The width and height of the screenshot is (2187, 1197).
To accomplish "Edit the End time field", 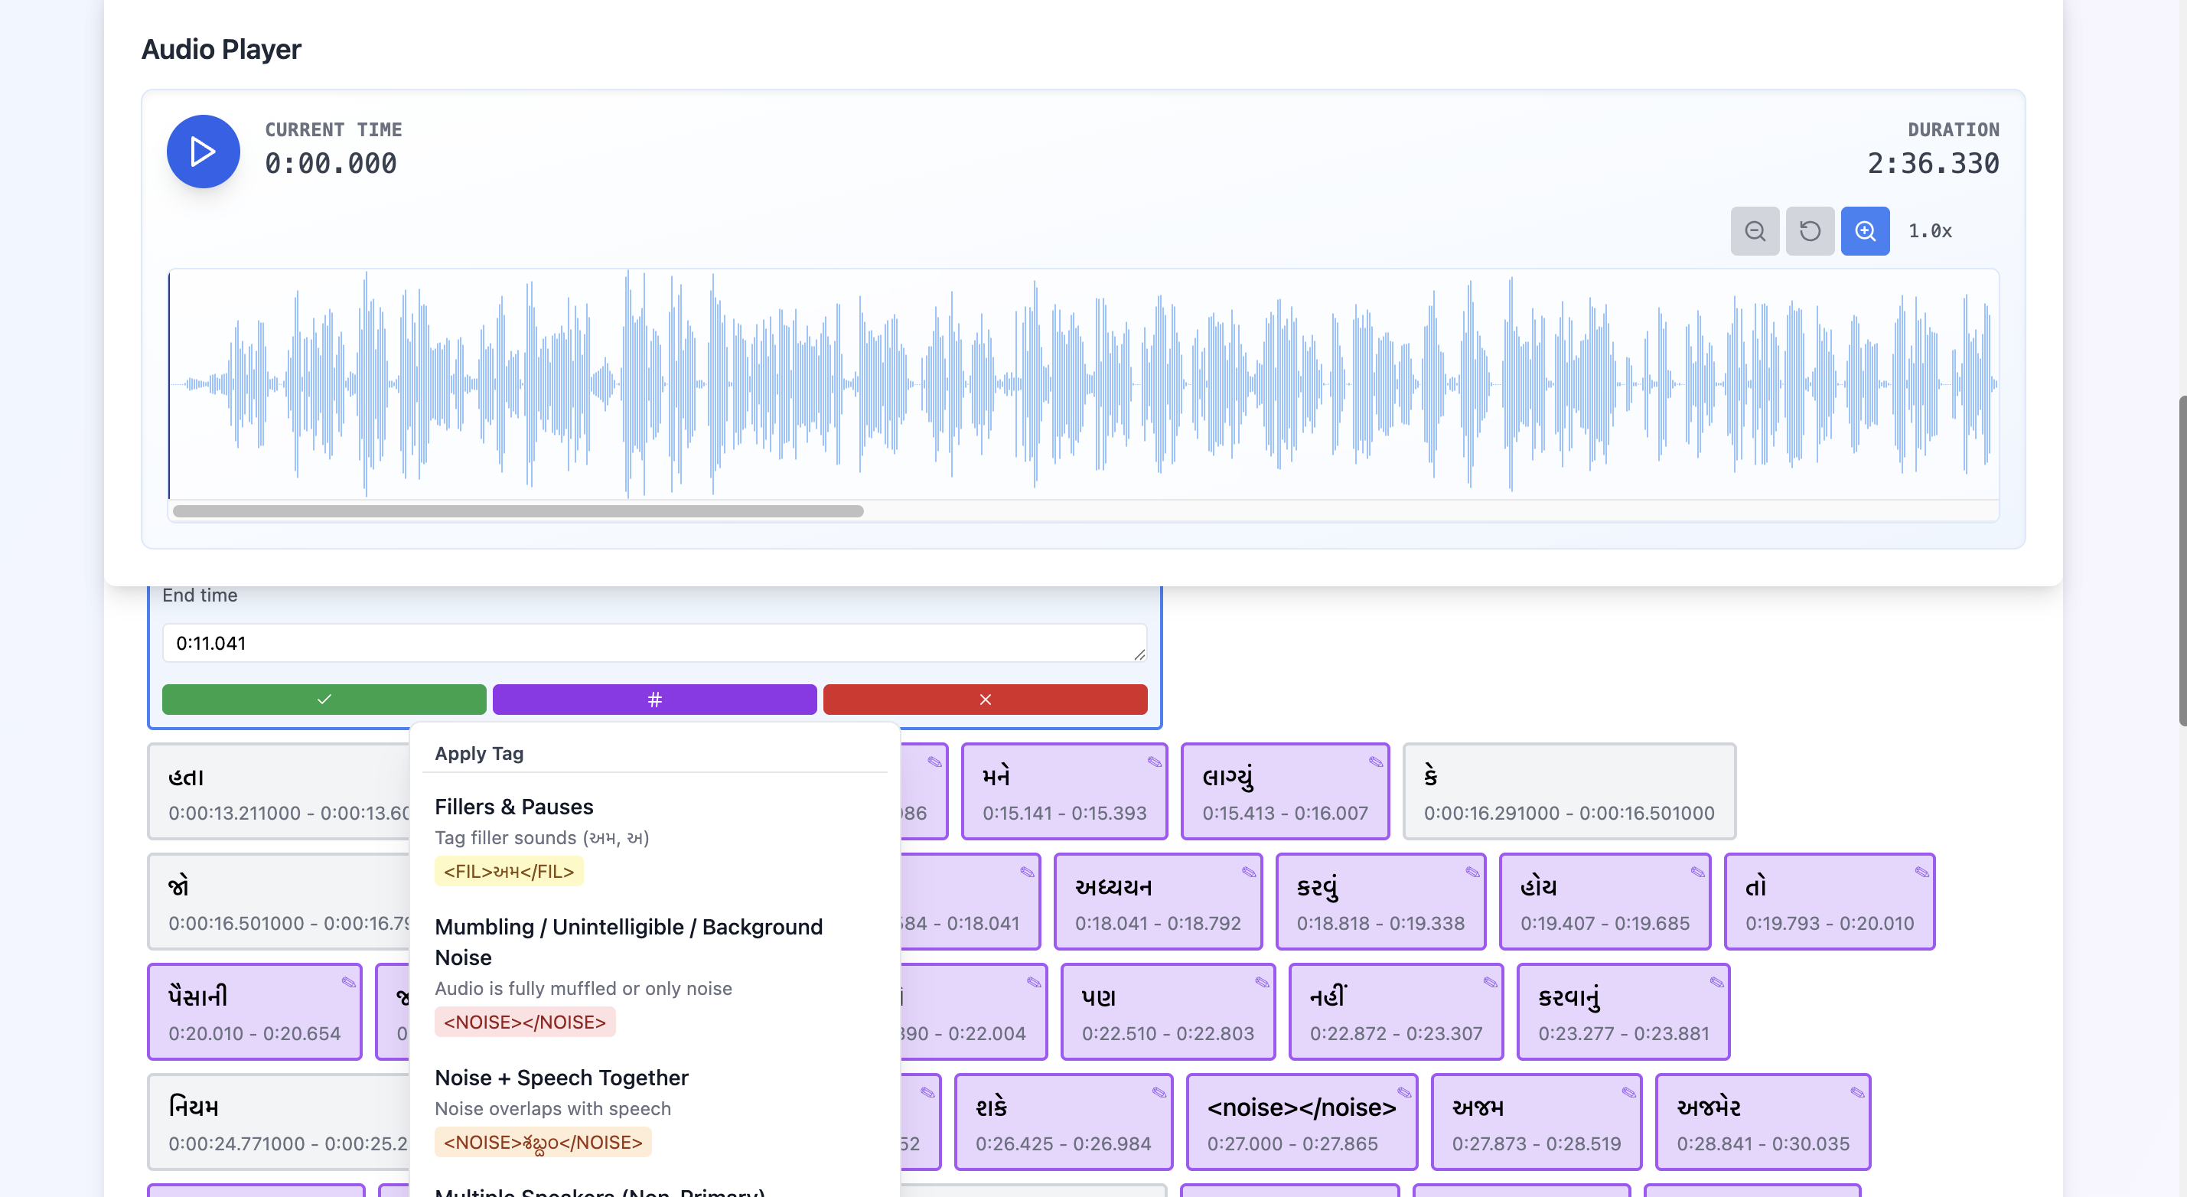I will tap(653, 643).
